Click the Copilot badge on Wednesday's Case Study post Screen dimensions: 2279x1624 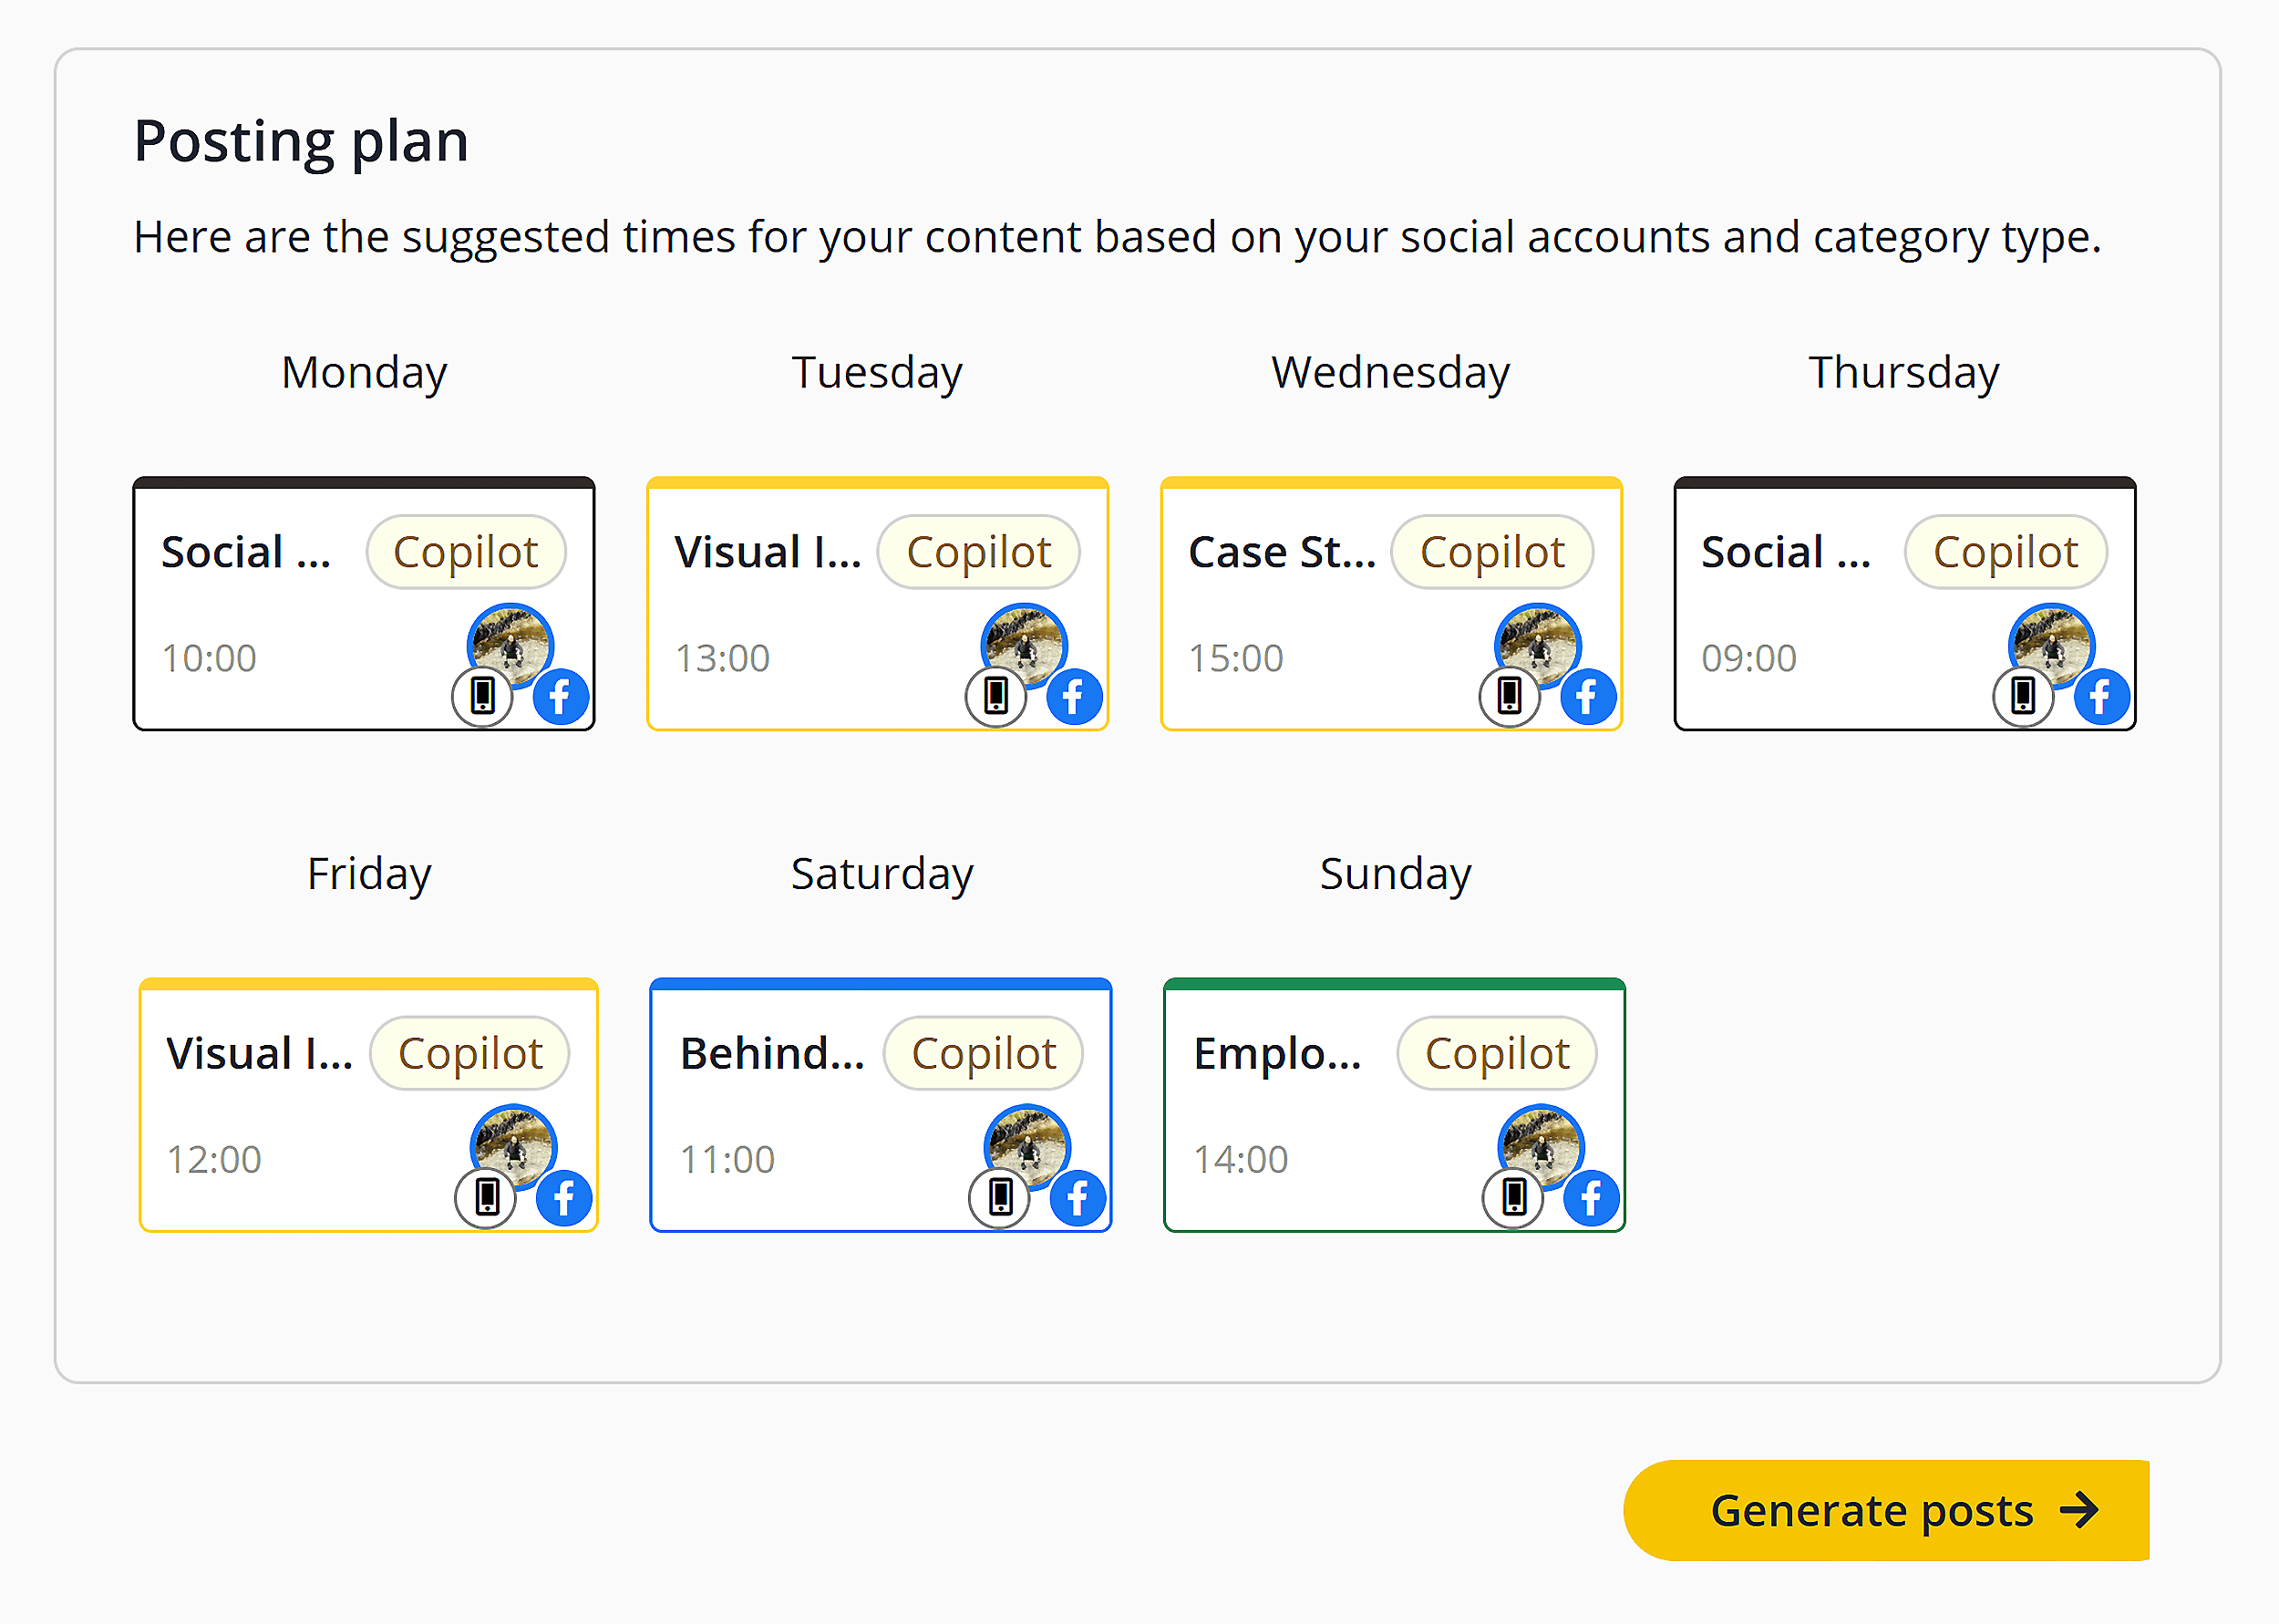point(1491,551)
